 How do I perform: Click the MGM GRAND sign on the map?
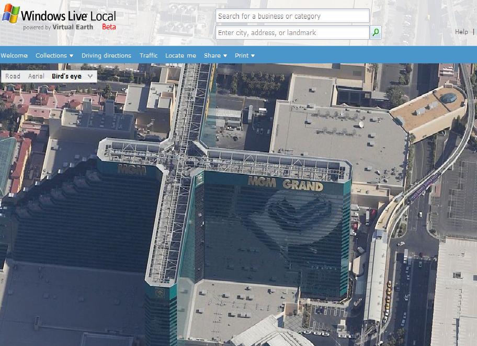(286, 183)
